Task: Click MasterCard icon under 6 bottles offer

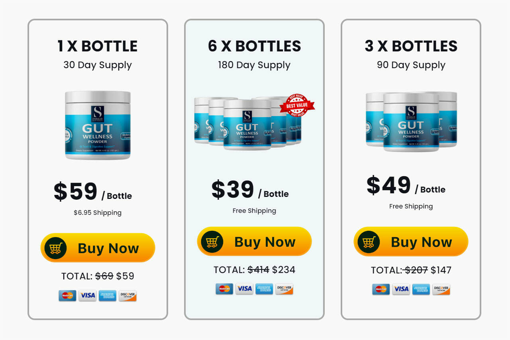Action: [224, 289]
